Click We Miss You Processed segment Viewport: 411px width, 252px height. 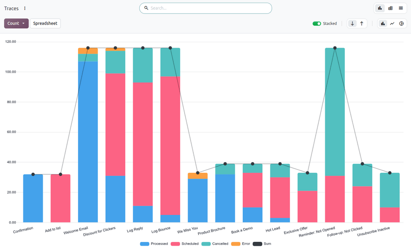tap(198, 200)
